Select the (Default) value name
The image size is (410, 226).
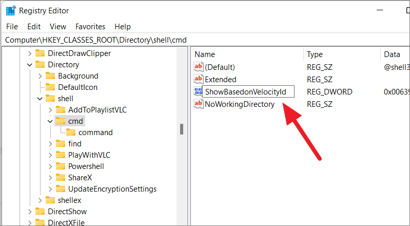click(220, 67)
